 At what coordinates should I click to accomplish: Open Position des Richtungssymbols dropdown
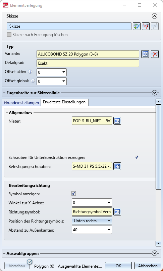pos(92,221)
